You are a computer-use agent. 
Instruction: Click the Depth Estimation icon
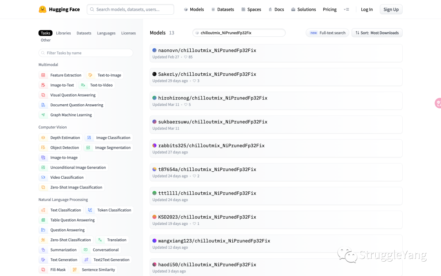(43, 138)
